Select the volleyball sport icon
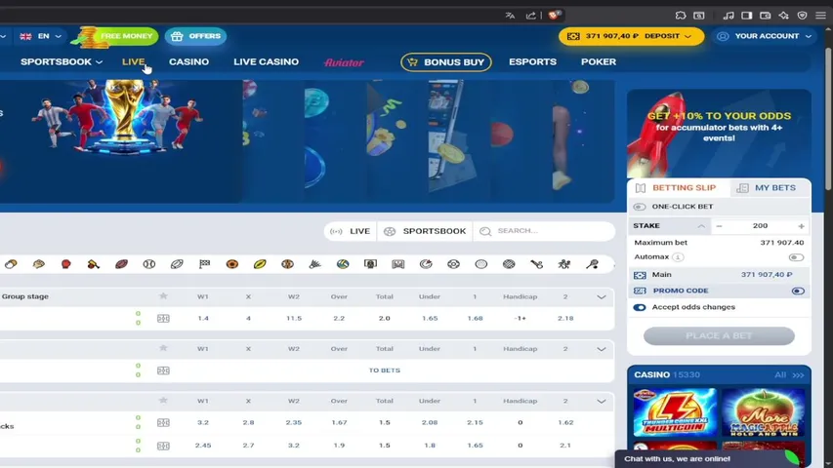The width and height of the screenshot is (833, 468). (343, 263)
